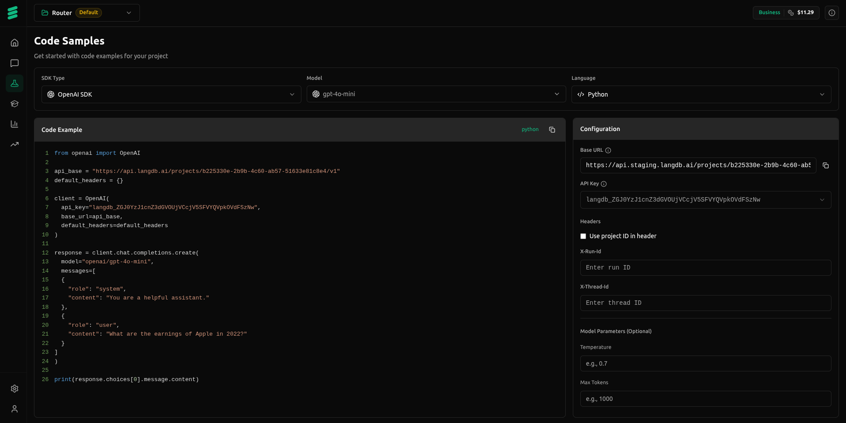Open the Chat messages sidebar icon

pos(15,63)
